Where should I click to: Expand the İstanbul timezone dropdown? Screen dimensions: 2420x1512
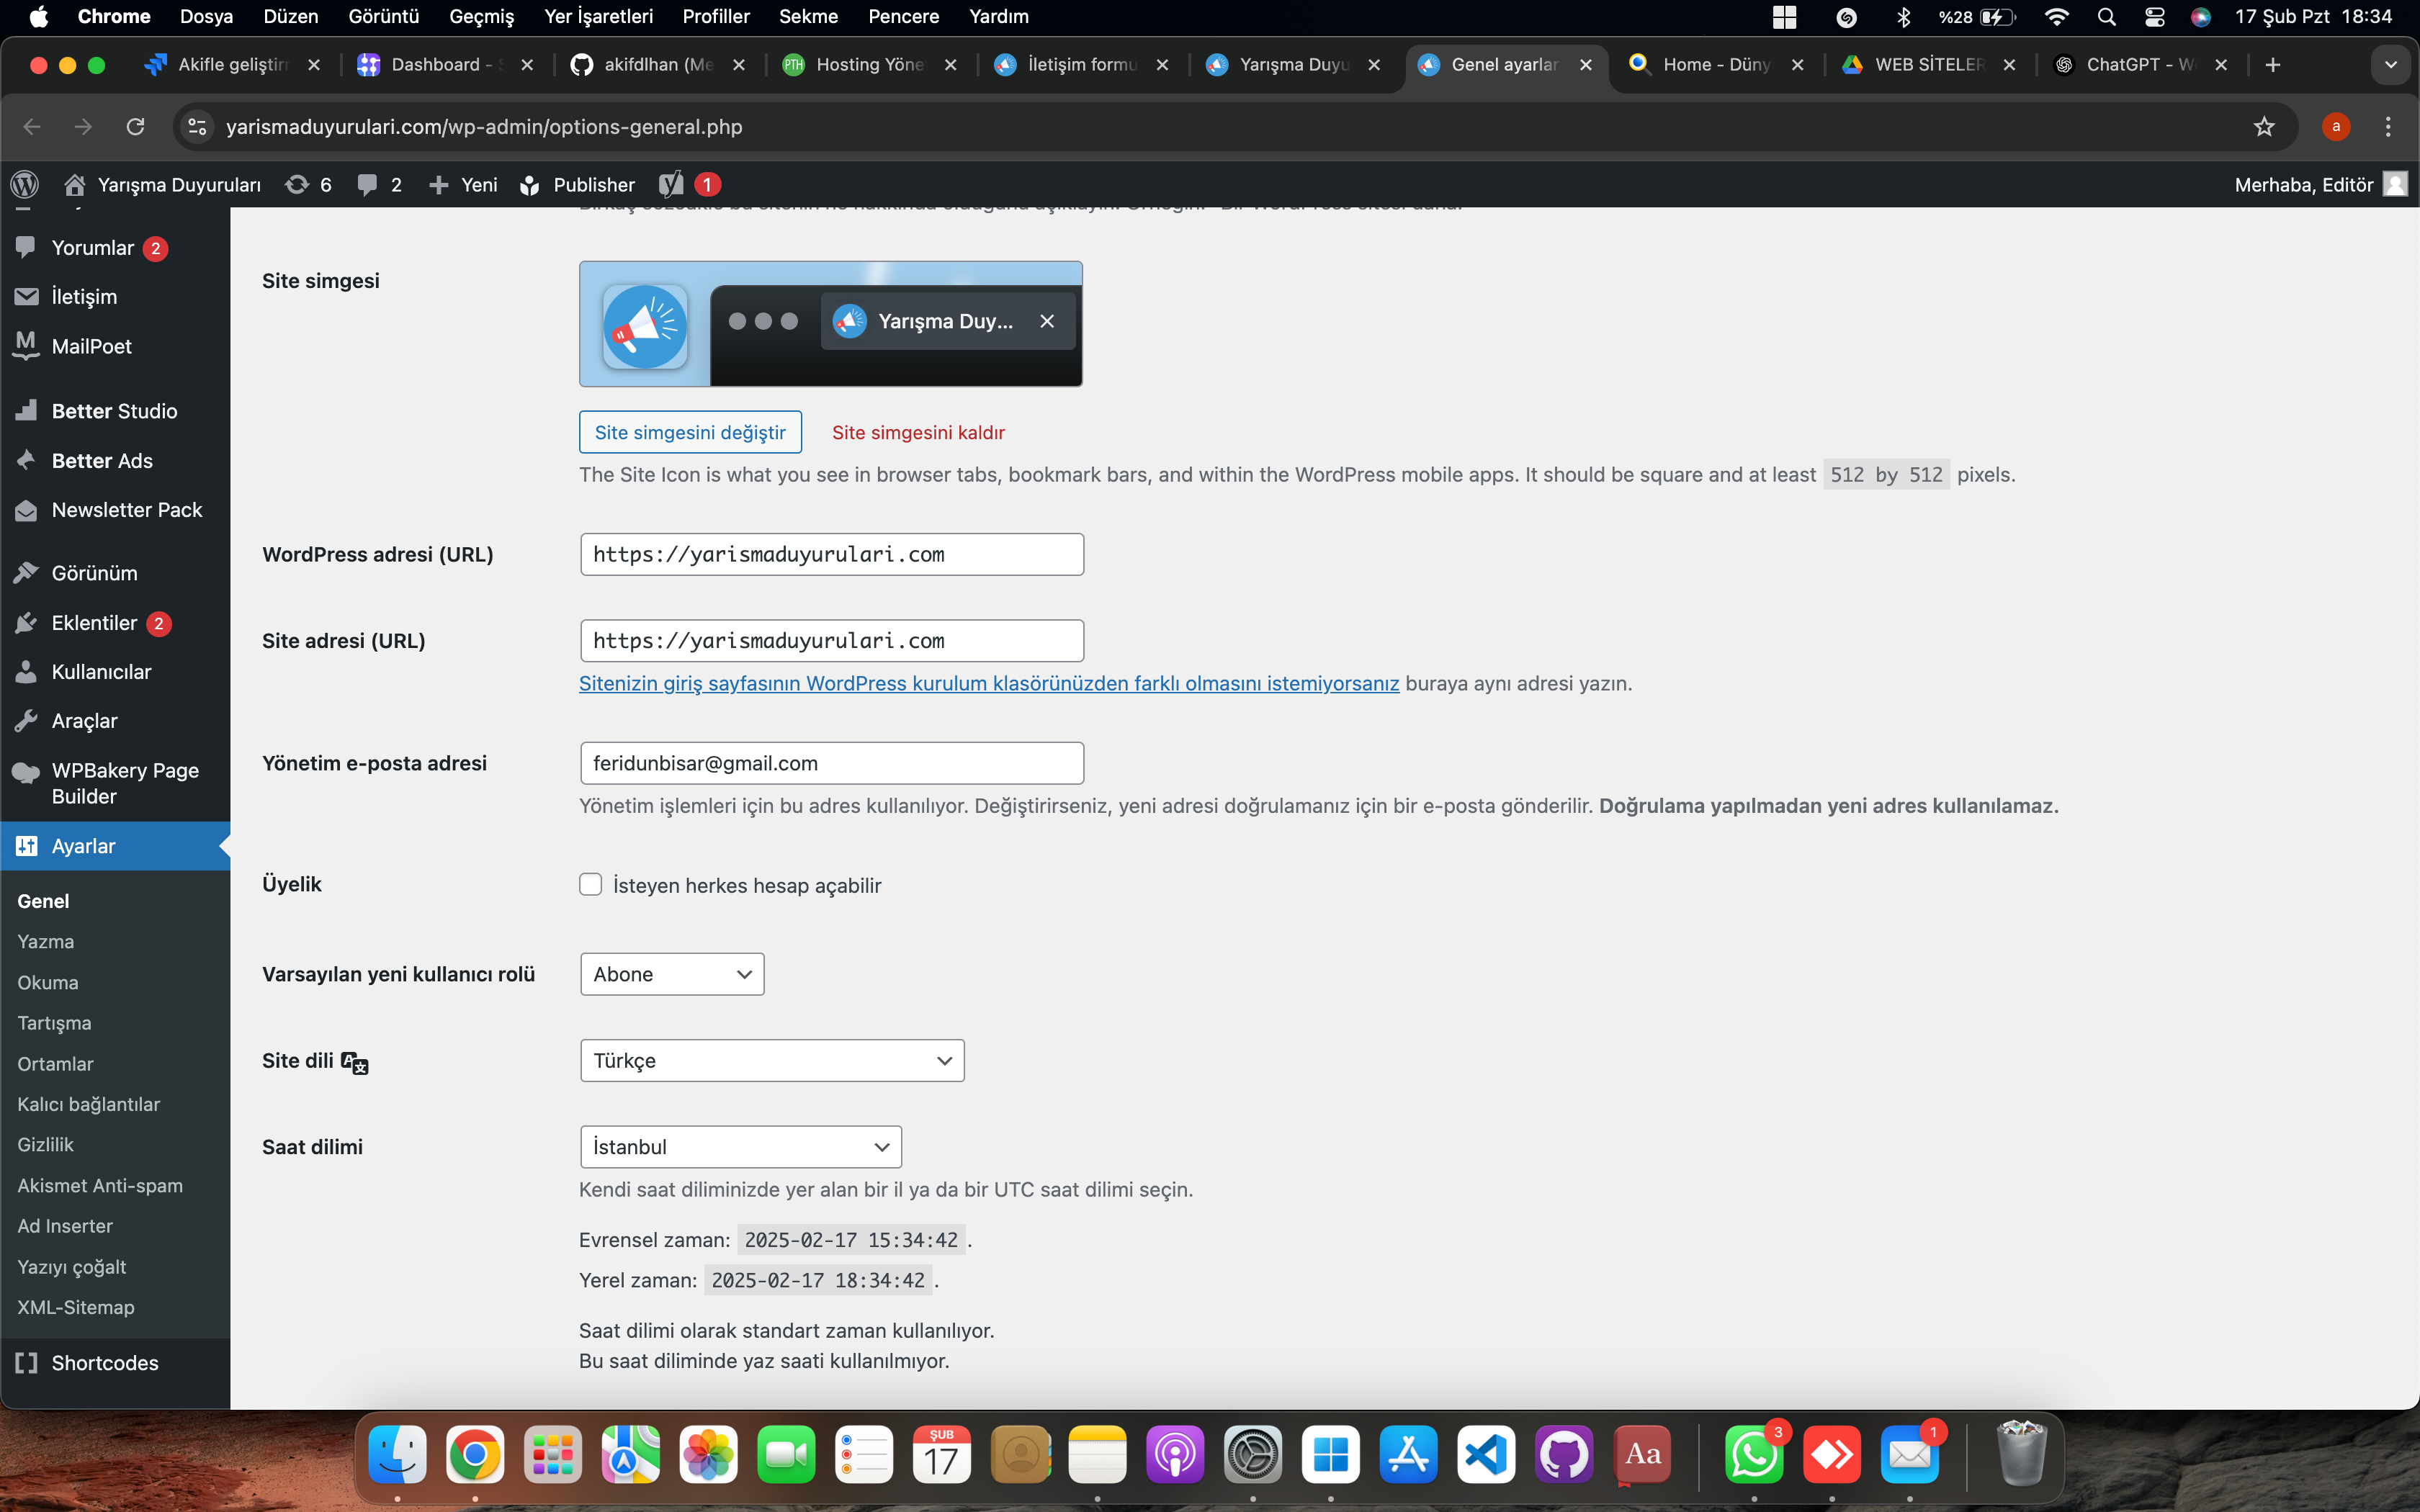(x=740, y=1147)
